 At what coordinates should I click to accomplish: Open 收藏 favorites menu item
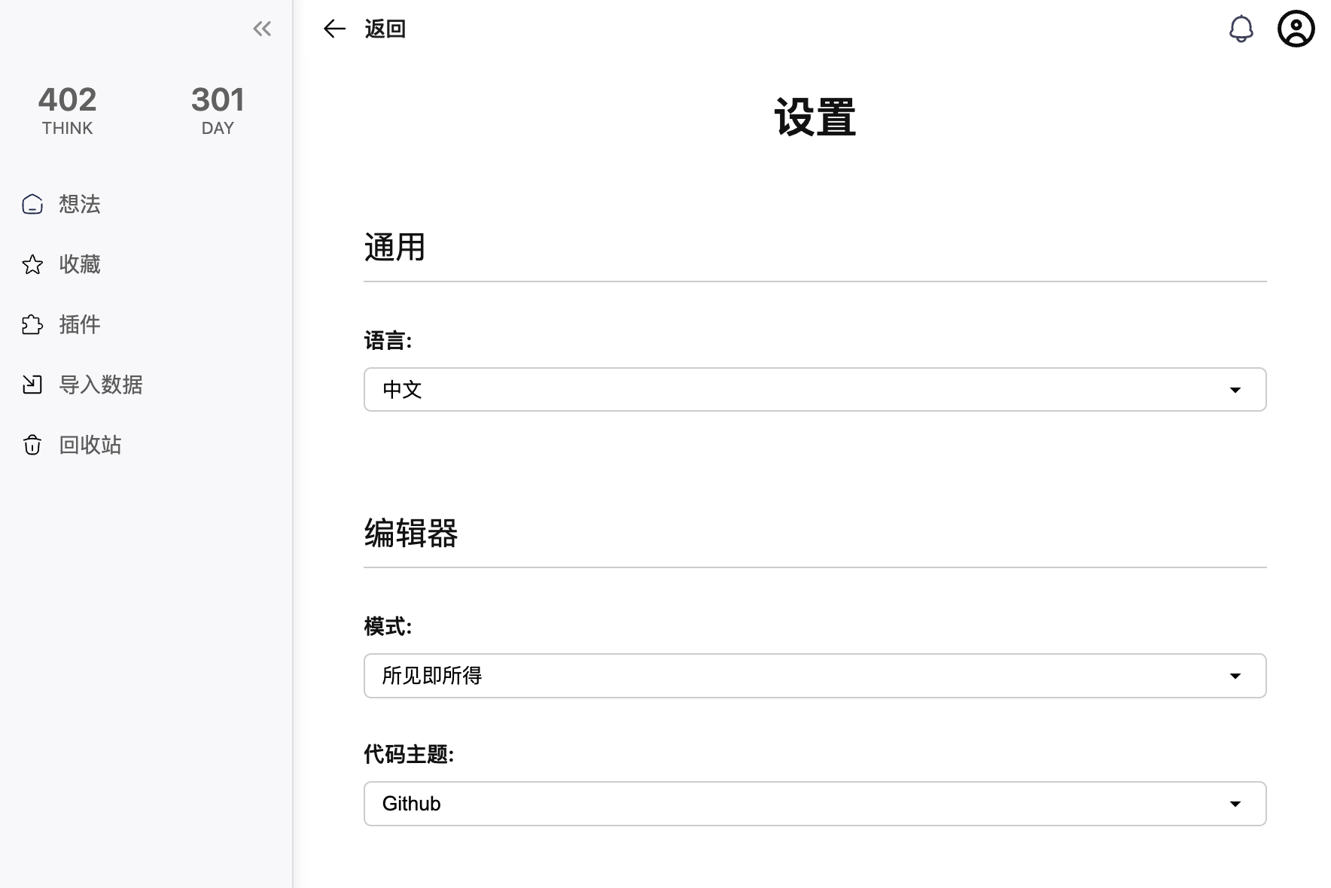click(80, 264)
